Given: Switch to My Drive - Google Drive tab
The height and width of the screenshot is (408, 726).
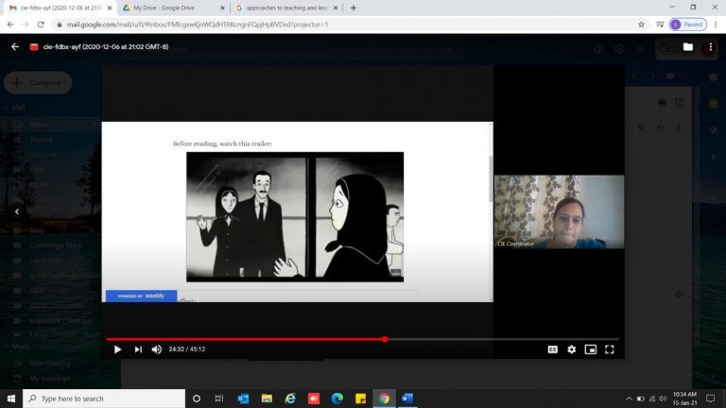Looking at the screenshot, I should tap(173, 8).
